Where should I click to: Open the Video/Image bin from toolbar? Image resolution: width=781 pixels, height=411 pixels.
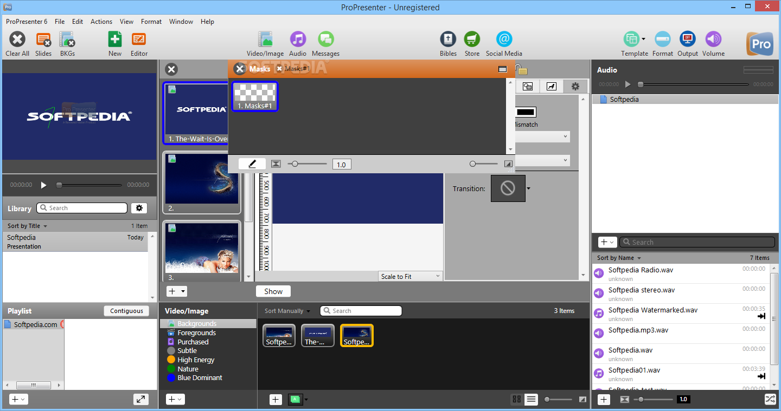[x=265, y=40]
